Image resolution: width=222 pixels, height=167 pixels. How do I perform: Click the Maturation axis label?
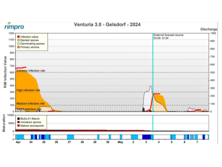[x=4, y=123]
